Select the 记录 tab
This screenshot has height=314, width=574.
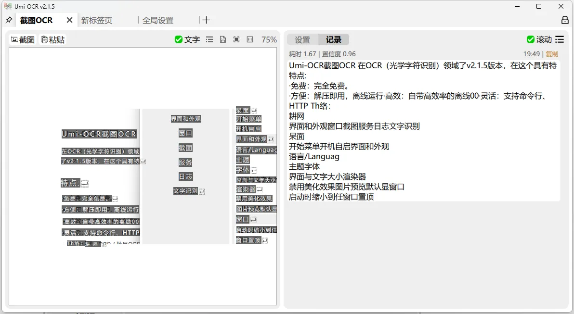point(334,39)
